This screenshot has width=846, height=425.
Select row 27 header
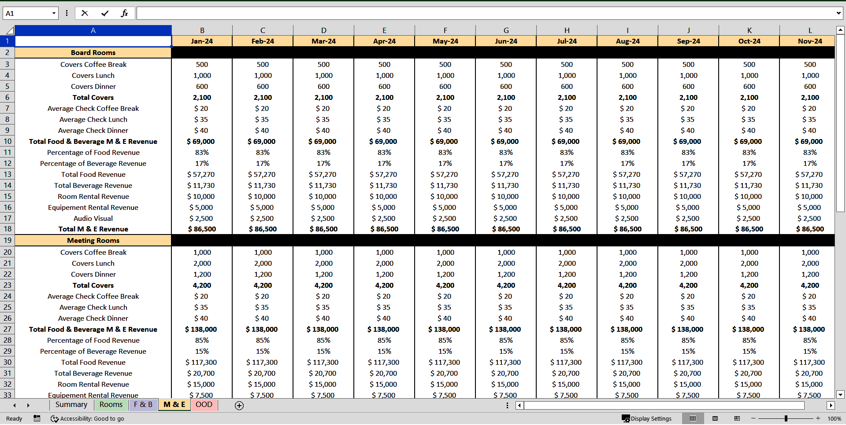7,329
